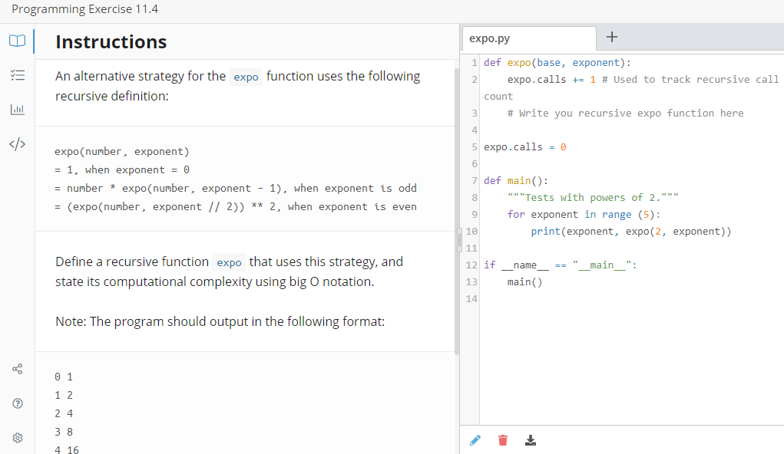This screenshot has width=784, height=454.
Task: Delete the file using the trash icon
Action: pos(503,440)
